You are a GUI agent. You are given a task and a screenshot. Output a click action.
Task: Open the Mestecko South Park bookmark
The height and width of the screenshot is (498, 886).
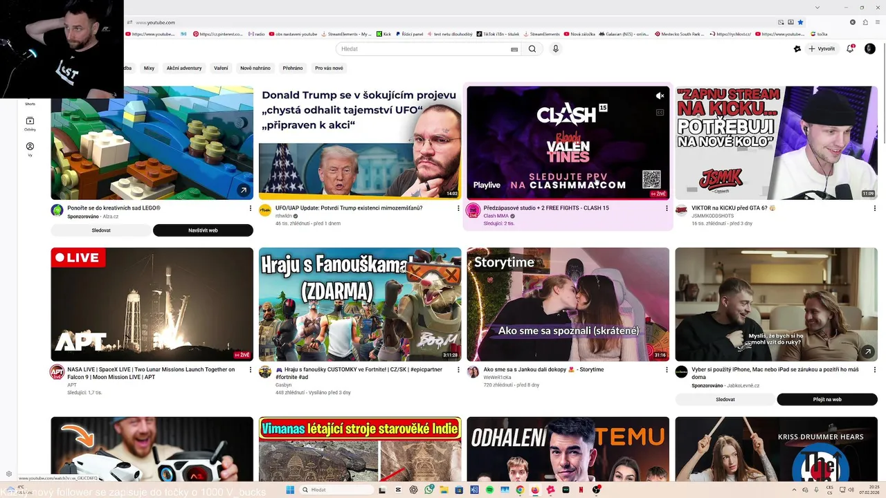(x=679, y=34)
